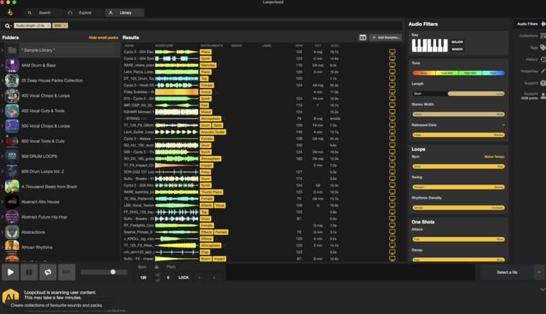Open the Released Date dropdown chevron

pos(503,125)
